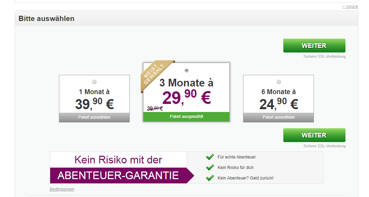Click Paket auswählen under 6 Monate

tap(279, 117)
